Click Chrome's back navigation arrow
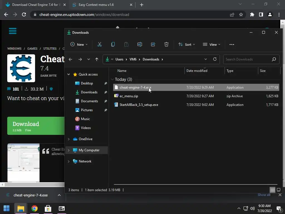The height and width of the screenshot is (214, 285). click(6, 14)
